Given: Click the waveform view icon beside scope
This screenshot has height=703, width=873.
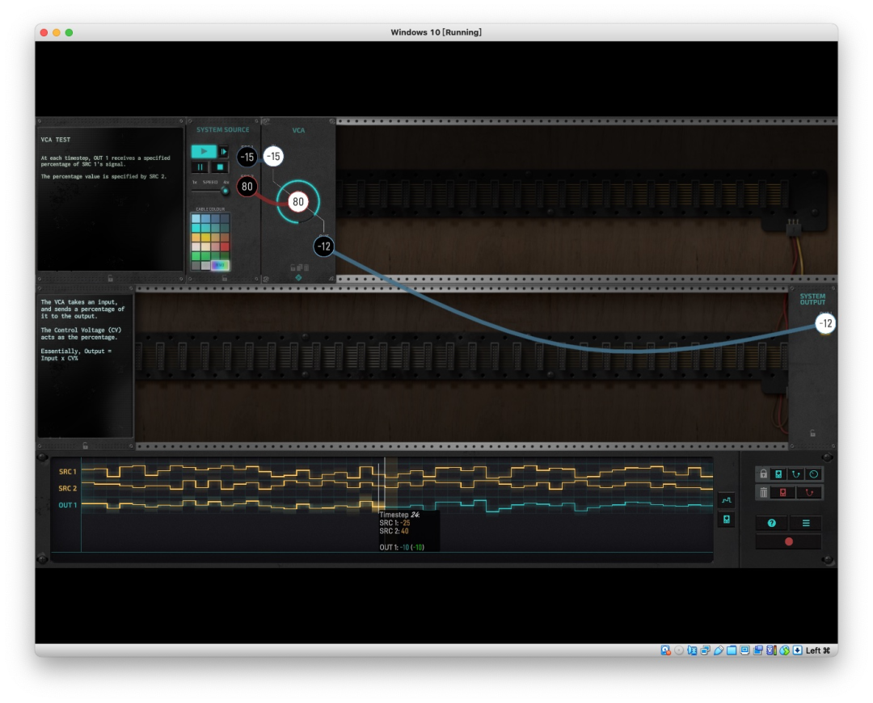Looking at the screenshot, I should 727,500.
